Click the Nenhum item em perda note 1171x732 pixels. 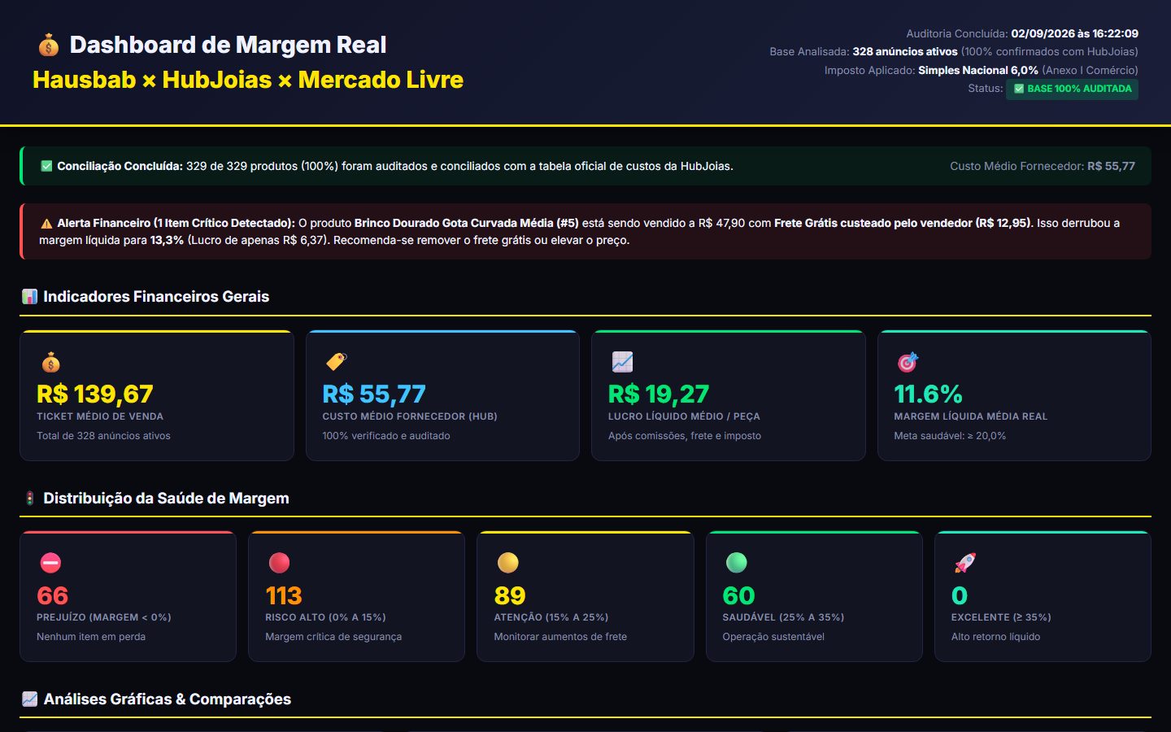(x=91, y=637)
